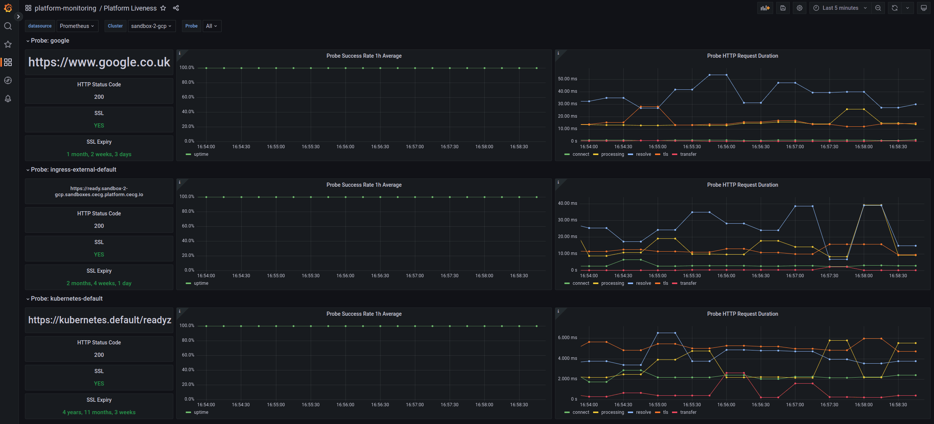Screen dimensions: 934x424
Task: Star the Platform Liveness dashboard
Action: [163, 8]
